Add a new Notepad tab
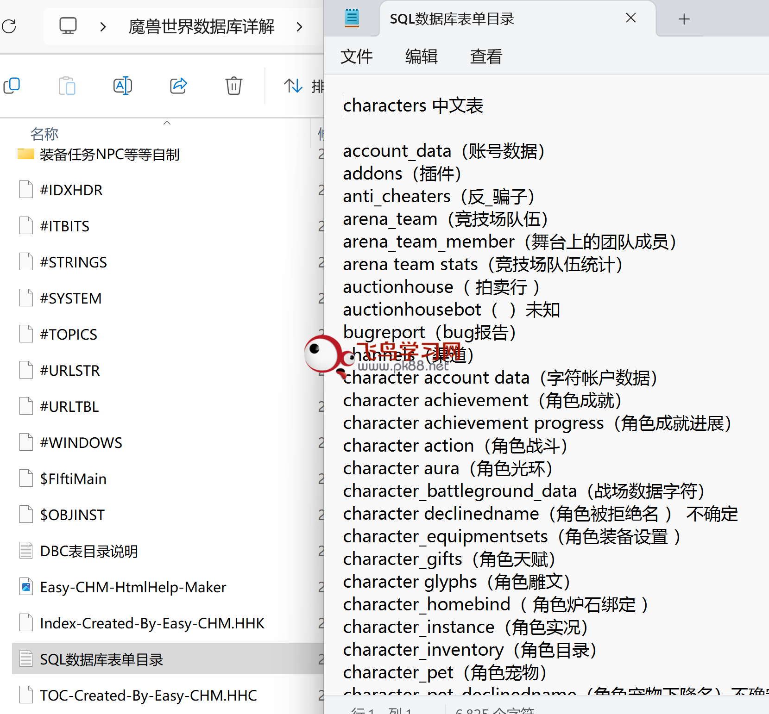769x714 pixels. [x=684, y=19]
